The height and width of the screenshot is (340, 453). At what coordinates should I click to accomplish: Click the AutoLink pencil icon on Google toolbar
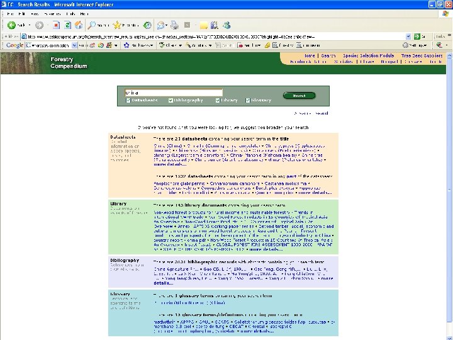[188, 45]
